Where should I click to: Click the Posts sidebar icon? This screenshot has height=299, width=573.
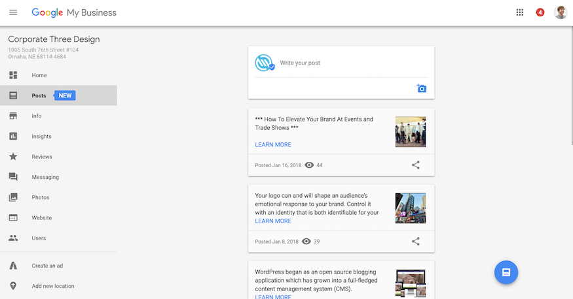coord(13,95)
